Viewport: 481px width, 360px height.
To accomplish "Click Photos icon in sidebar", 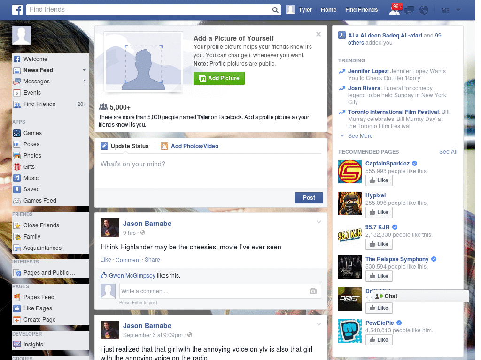I will [17, 156].
